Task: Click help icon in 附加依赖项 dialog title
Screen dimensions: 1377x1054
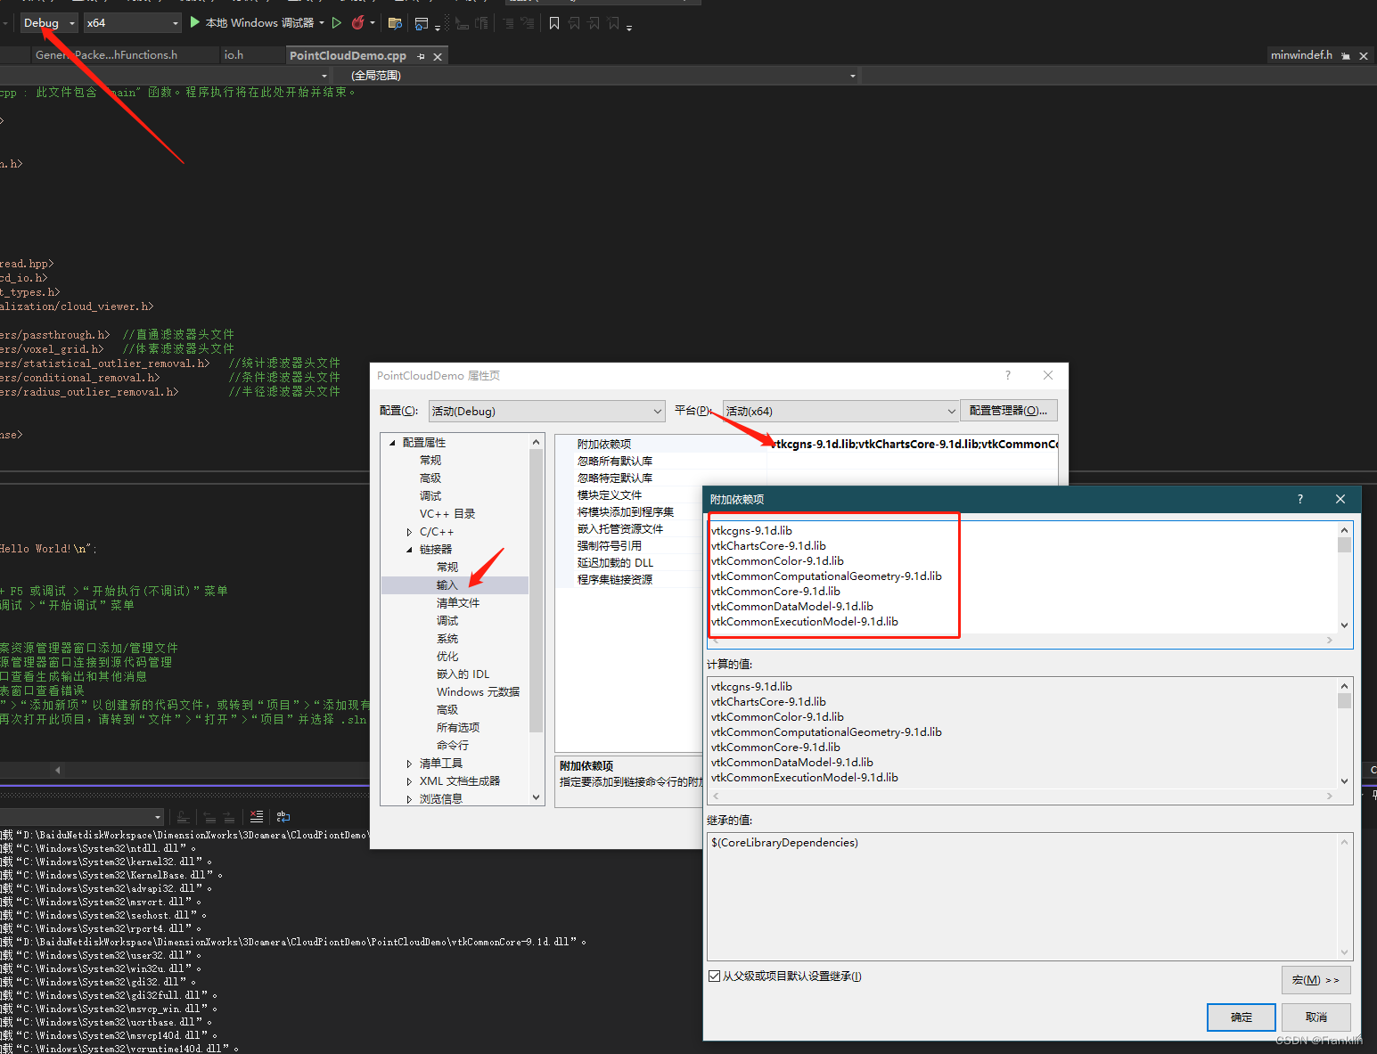Action: click(x=1300, y=499)
